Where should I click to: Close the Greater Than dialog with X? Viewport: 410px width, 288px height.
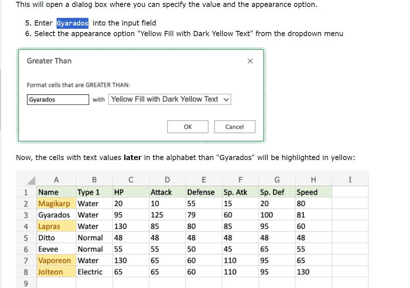tap(250, 61)
